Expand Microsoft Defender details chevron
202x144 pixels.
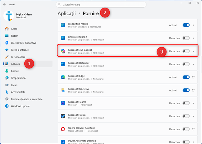tap(193, 64)
